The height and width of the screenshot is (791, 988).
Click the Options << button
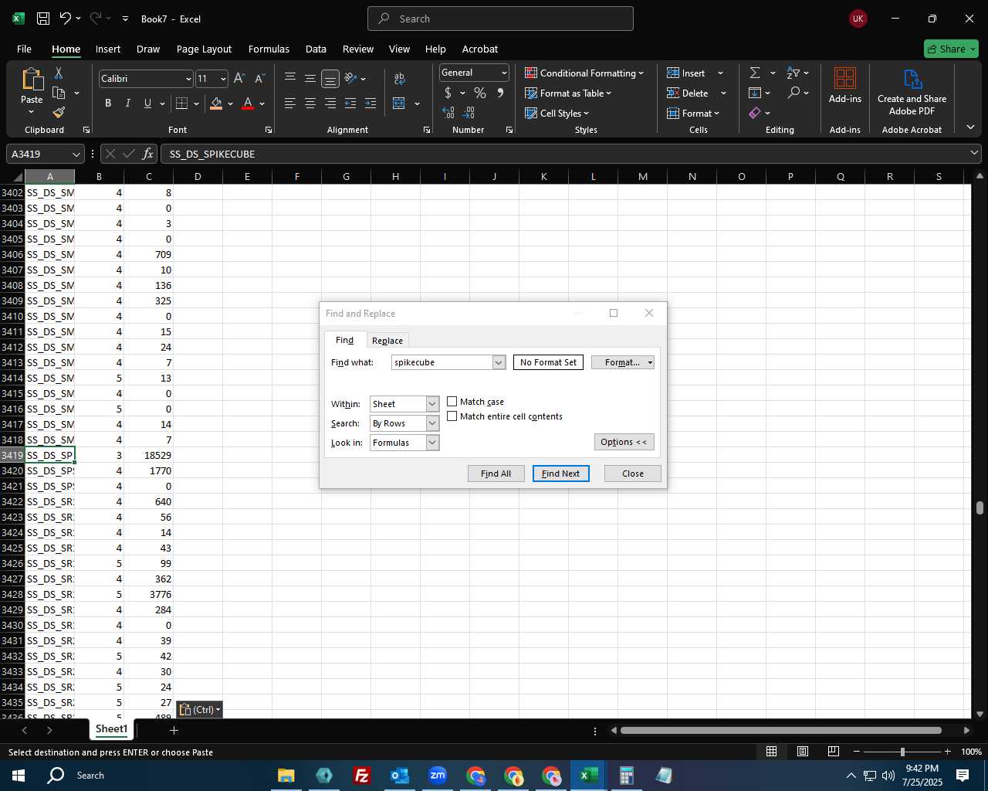coord(624,442)
